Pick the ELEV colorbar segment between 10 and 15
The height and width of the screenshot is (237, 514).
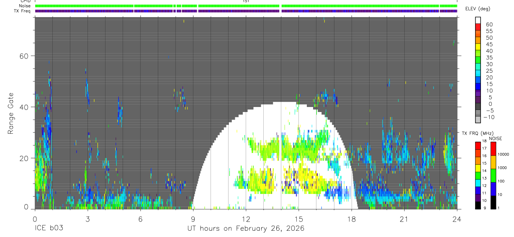[478, 86]
